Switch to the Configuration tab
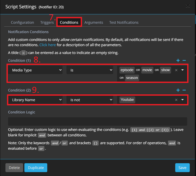196x176 pixels. pos(22,22)
